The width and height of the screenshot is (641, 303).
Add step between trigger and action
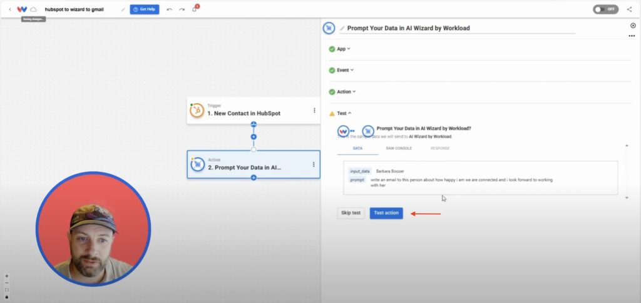tap(254, 137)
